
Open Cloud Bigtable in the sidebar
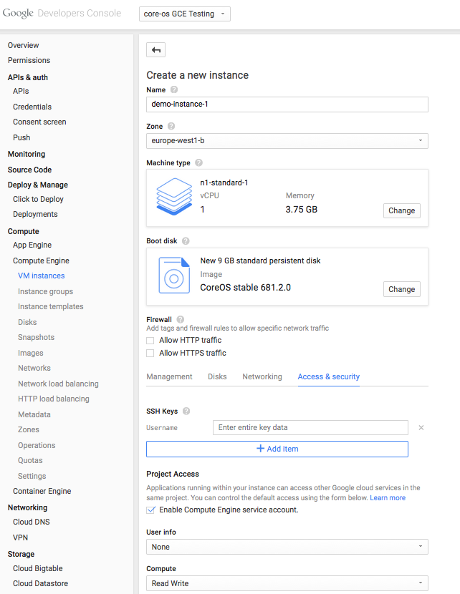[37, 568]
